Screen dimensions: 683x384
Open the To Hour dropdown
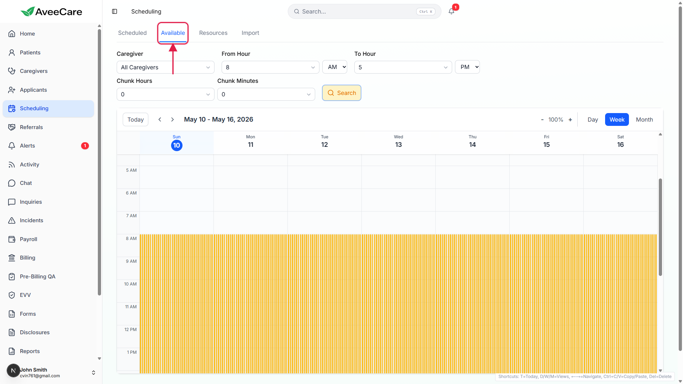[403, 67]
